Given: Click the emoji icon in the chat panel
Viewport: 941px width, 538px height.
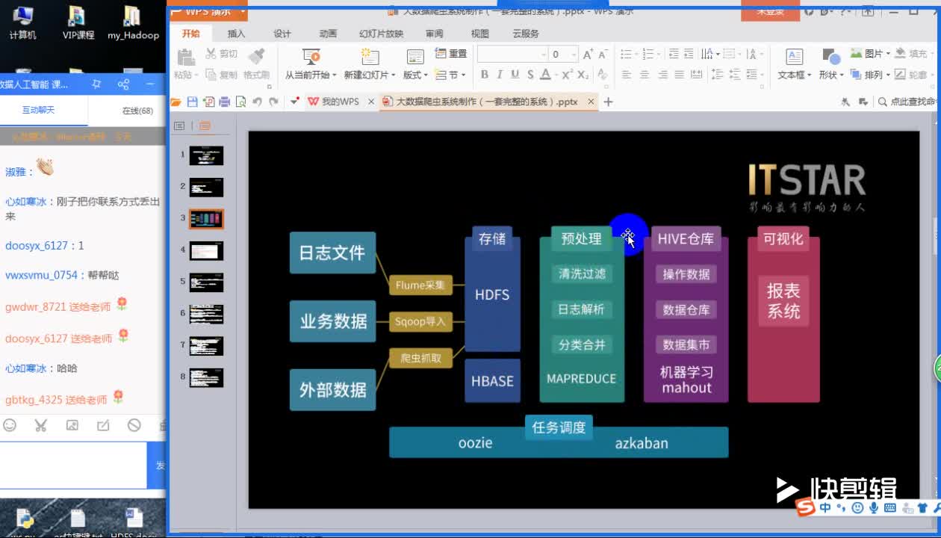Looking at the screenshot, I should tap(9, 425).
